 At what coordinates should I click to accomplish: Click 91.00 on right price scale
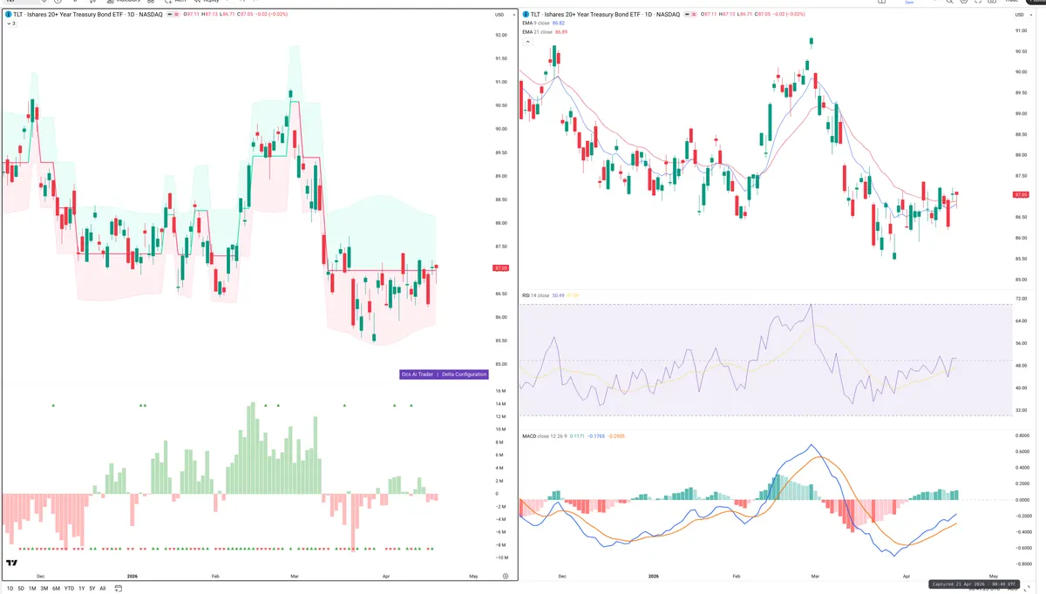coord(1022,30)
